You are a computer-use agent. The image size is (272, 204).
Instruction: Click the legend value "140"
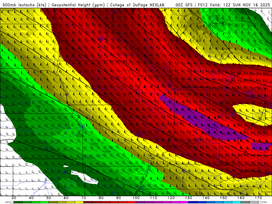206,198
